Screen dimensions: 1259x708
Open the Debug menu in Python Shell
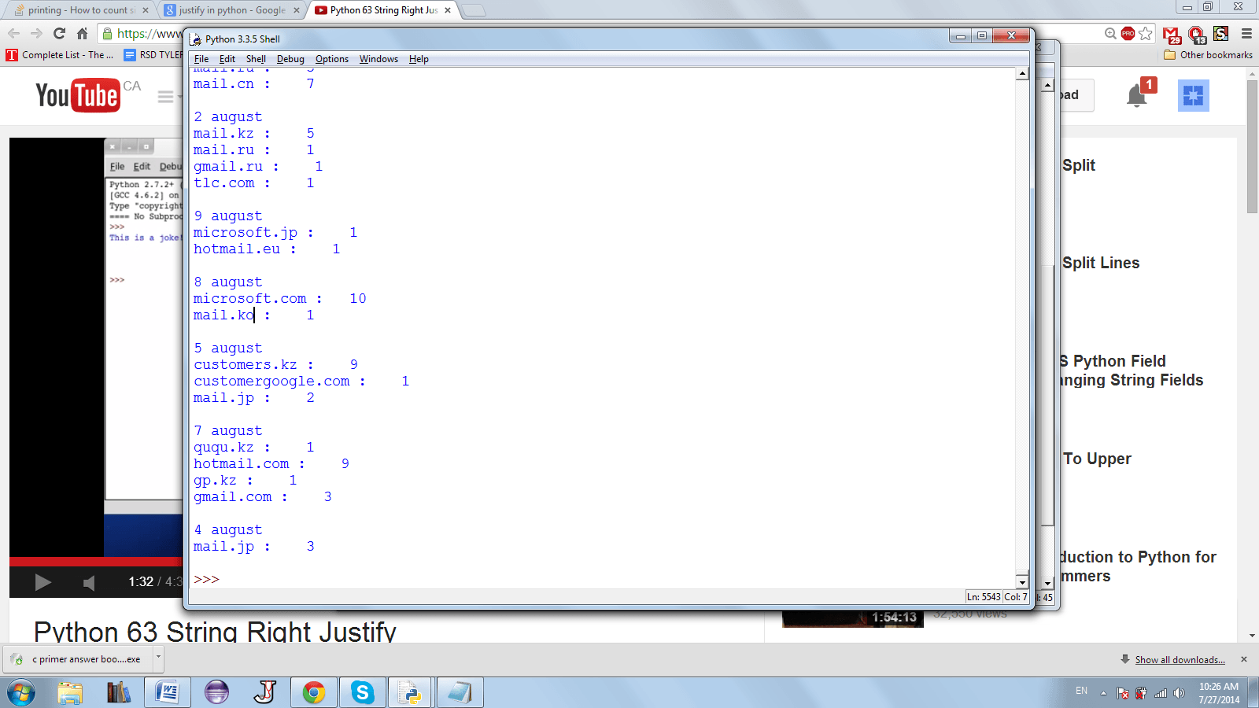coord(290,59)
